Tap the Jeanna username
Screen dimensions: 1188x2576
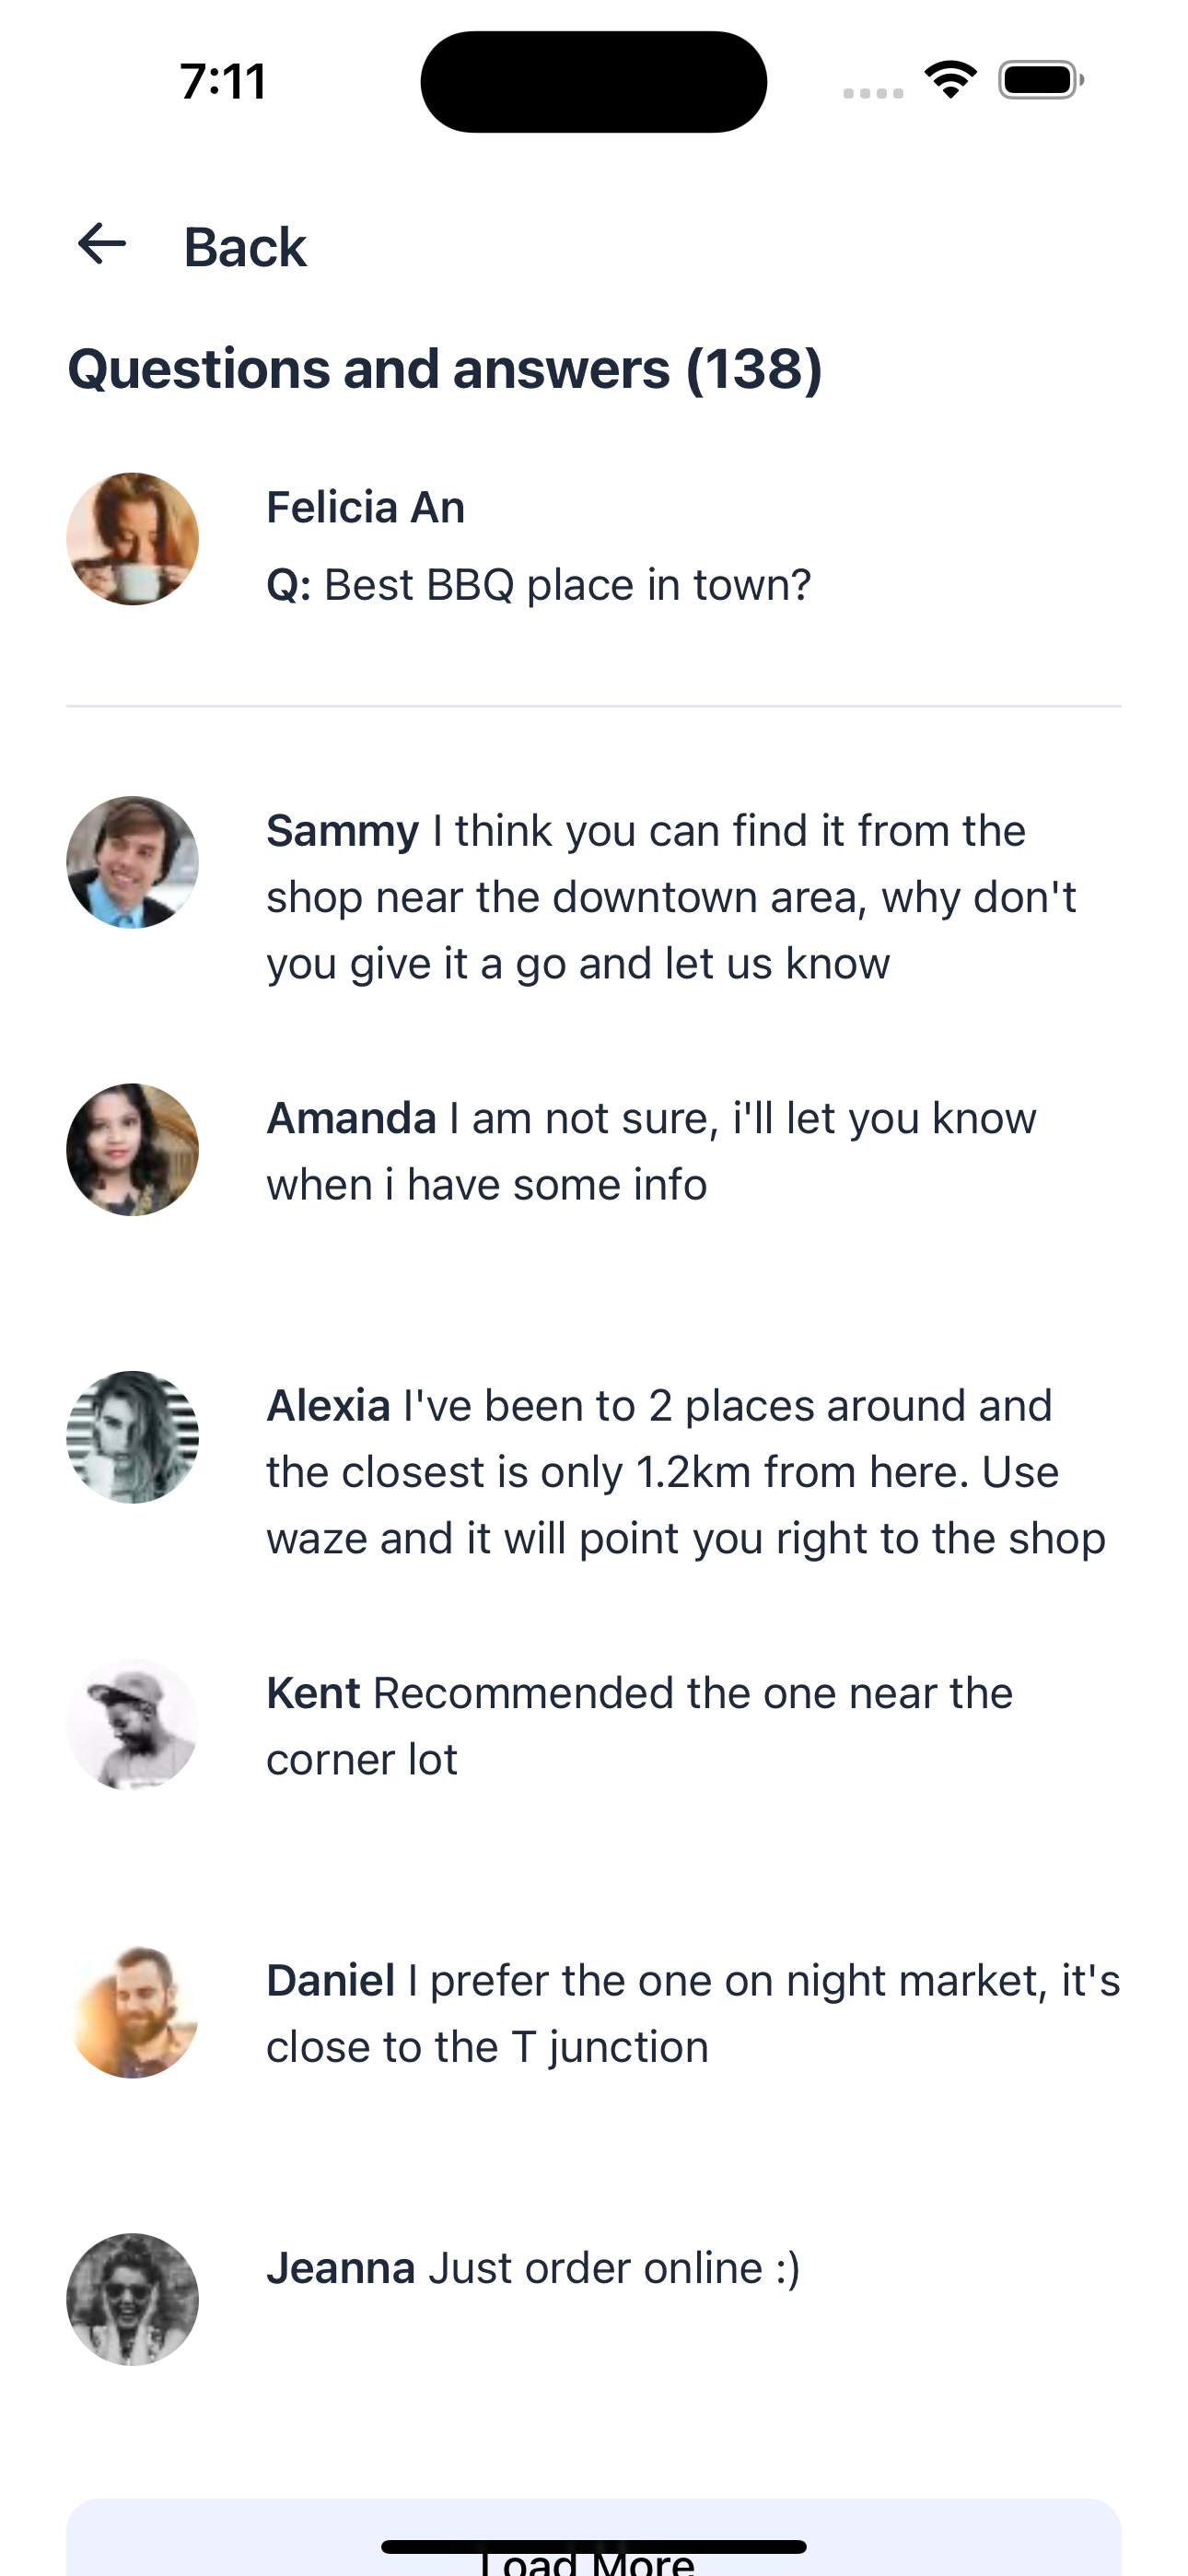[x=340, y=2268]
